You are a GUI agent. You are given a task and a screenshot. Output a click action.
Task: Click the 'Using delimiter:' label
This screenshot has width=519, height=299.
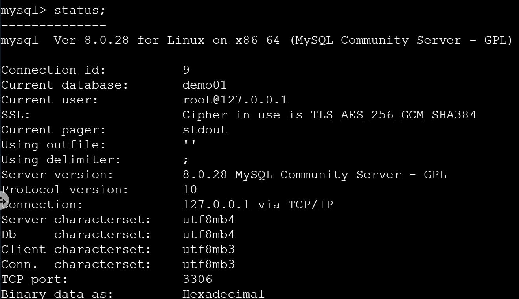click(x=61, y=160)
